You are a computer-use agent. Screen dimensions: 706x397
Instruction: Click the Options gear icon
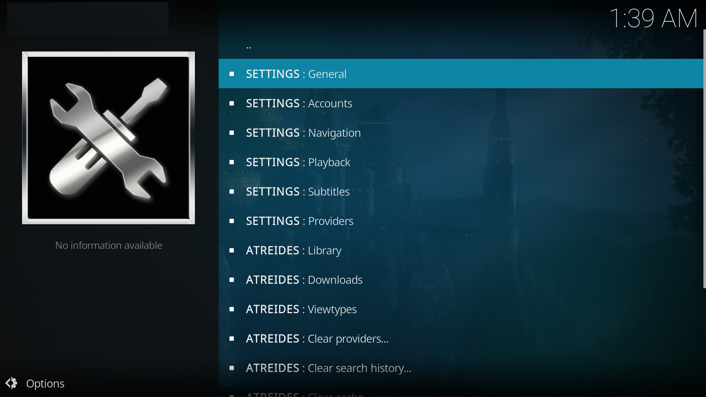pyautogui.click(x=11, y=383)
